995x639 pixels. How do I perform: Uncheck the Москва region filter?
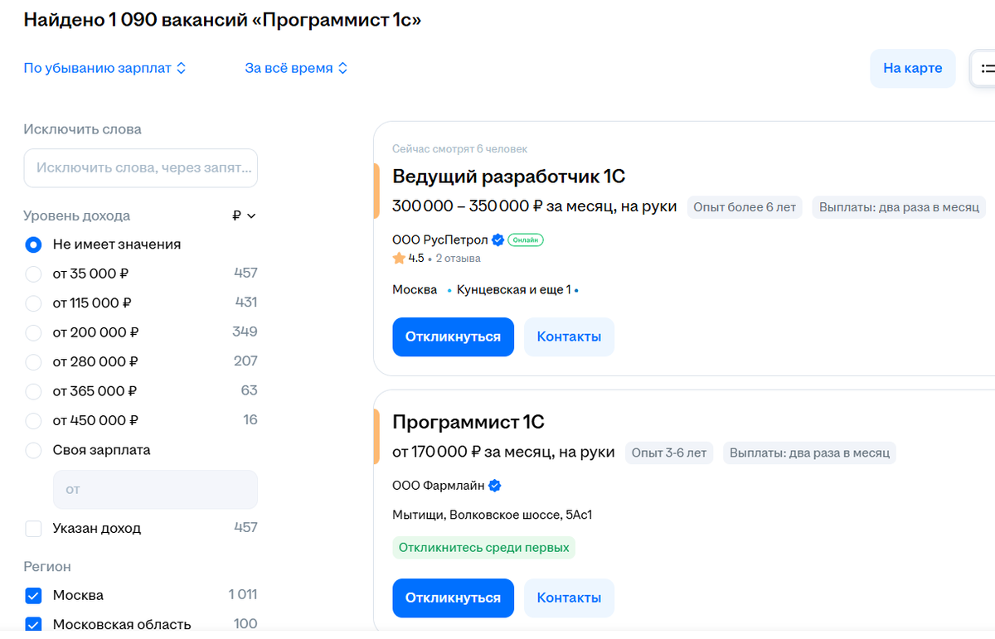tap(33, 595)
